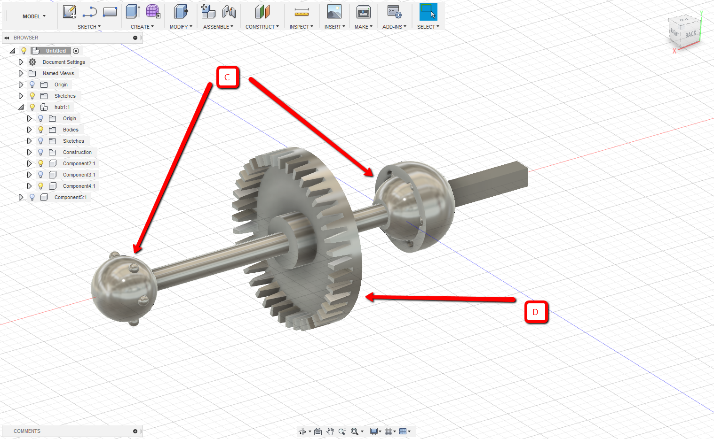The width and height of the screenshot is (714, 439).
Task: Click the 3D Print make icon
Action: 364,12
